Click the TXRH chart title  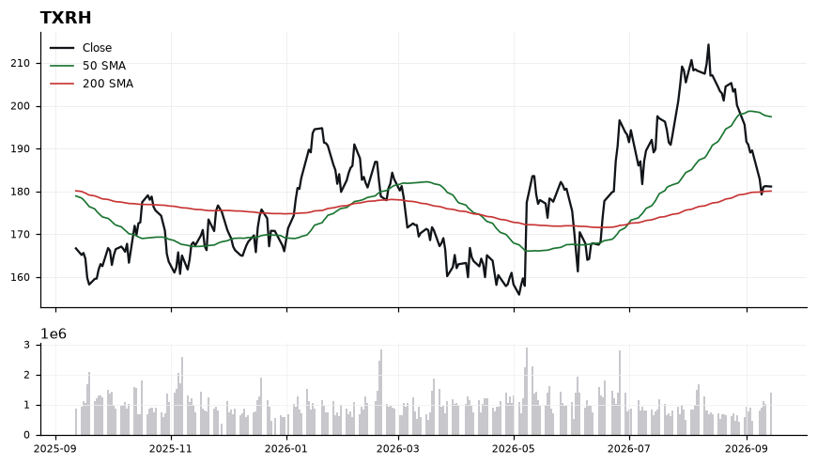point(66,18)
